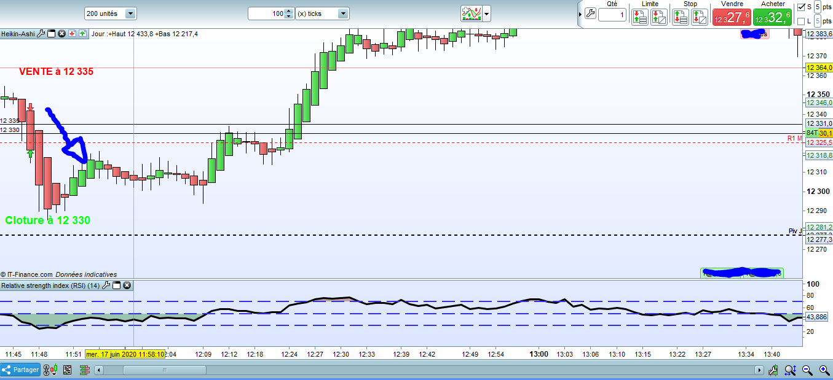Image resolution: width=833 pixels, height=380 pixels.
Task: Click the 12 331,0 price tag
Action: [819, 123]
